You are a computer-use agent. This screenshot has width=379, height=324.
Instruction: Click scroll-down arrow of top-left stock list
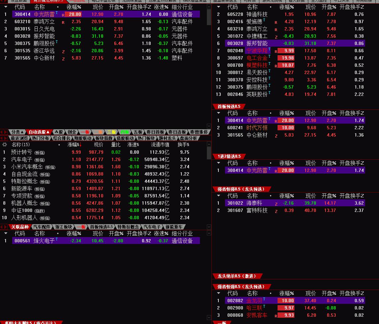click(209, 126)
